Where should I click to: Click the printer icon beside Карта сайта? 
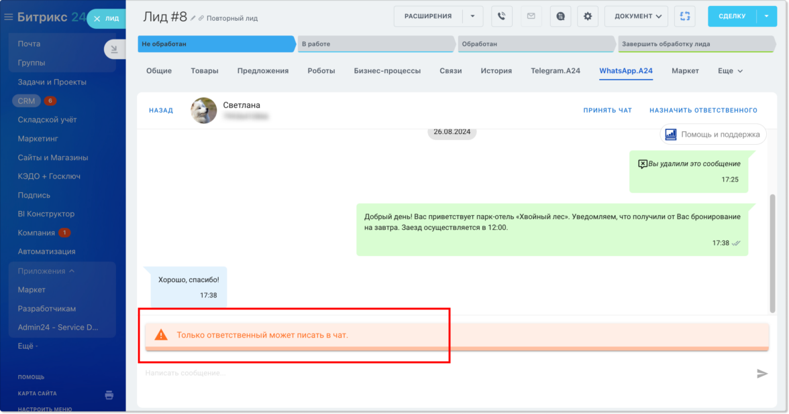click(x=109, y=395)
